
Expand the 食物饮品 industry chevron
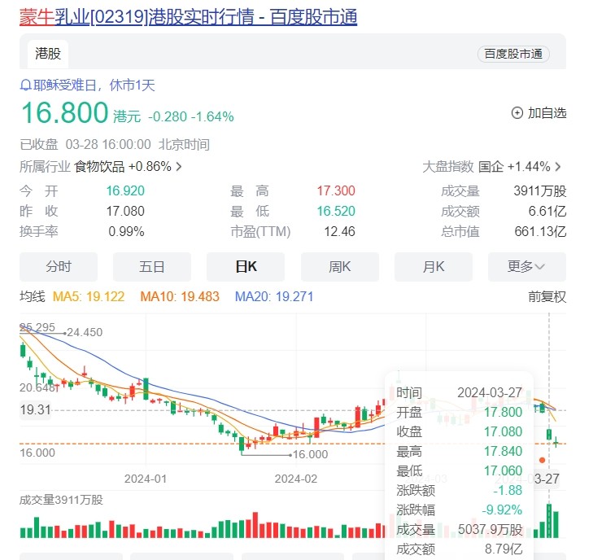(178, 167)
